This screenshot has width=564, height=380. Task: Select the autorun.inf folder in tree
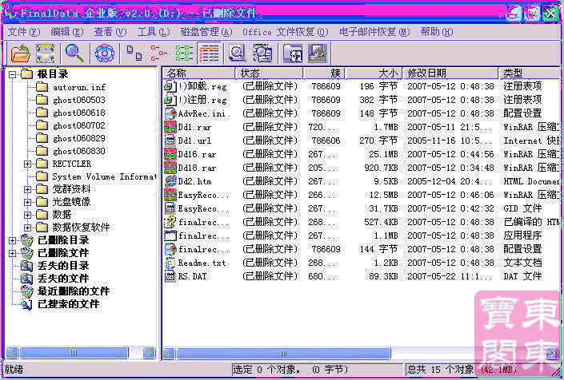point(79,87)
